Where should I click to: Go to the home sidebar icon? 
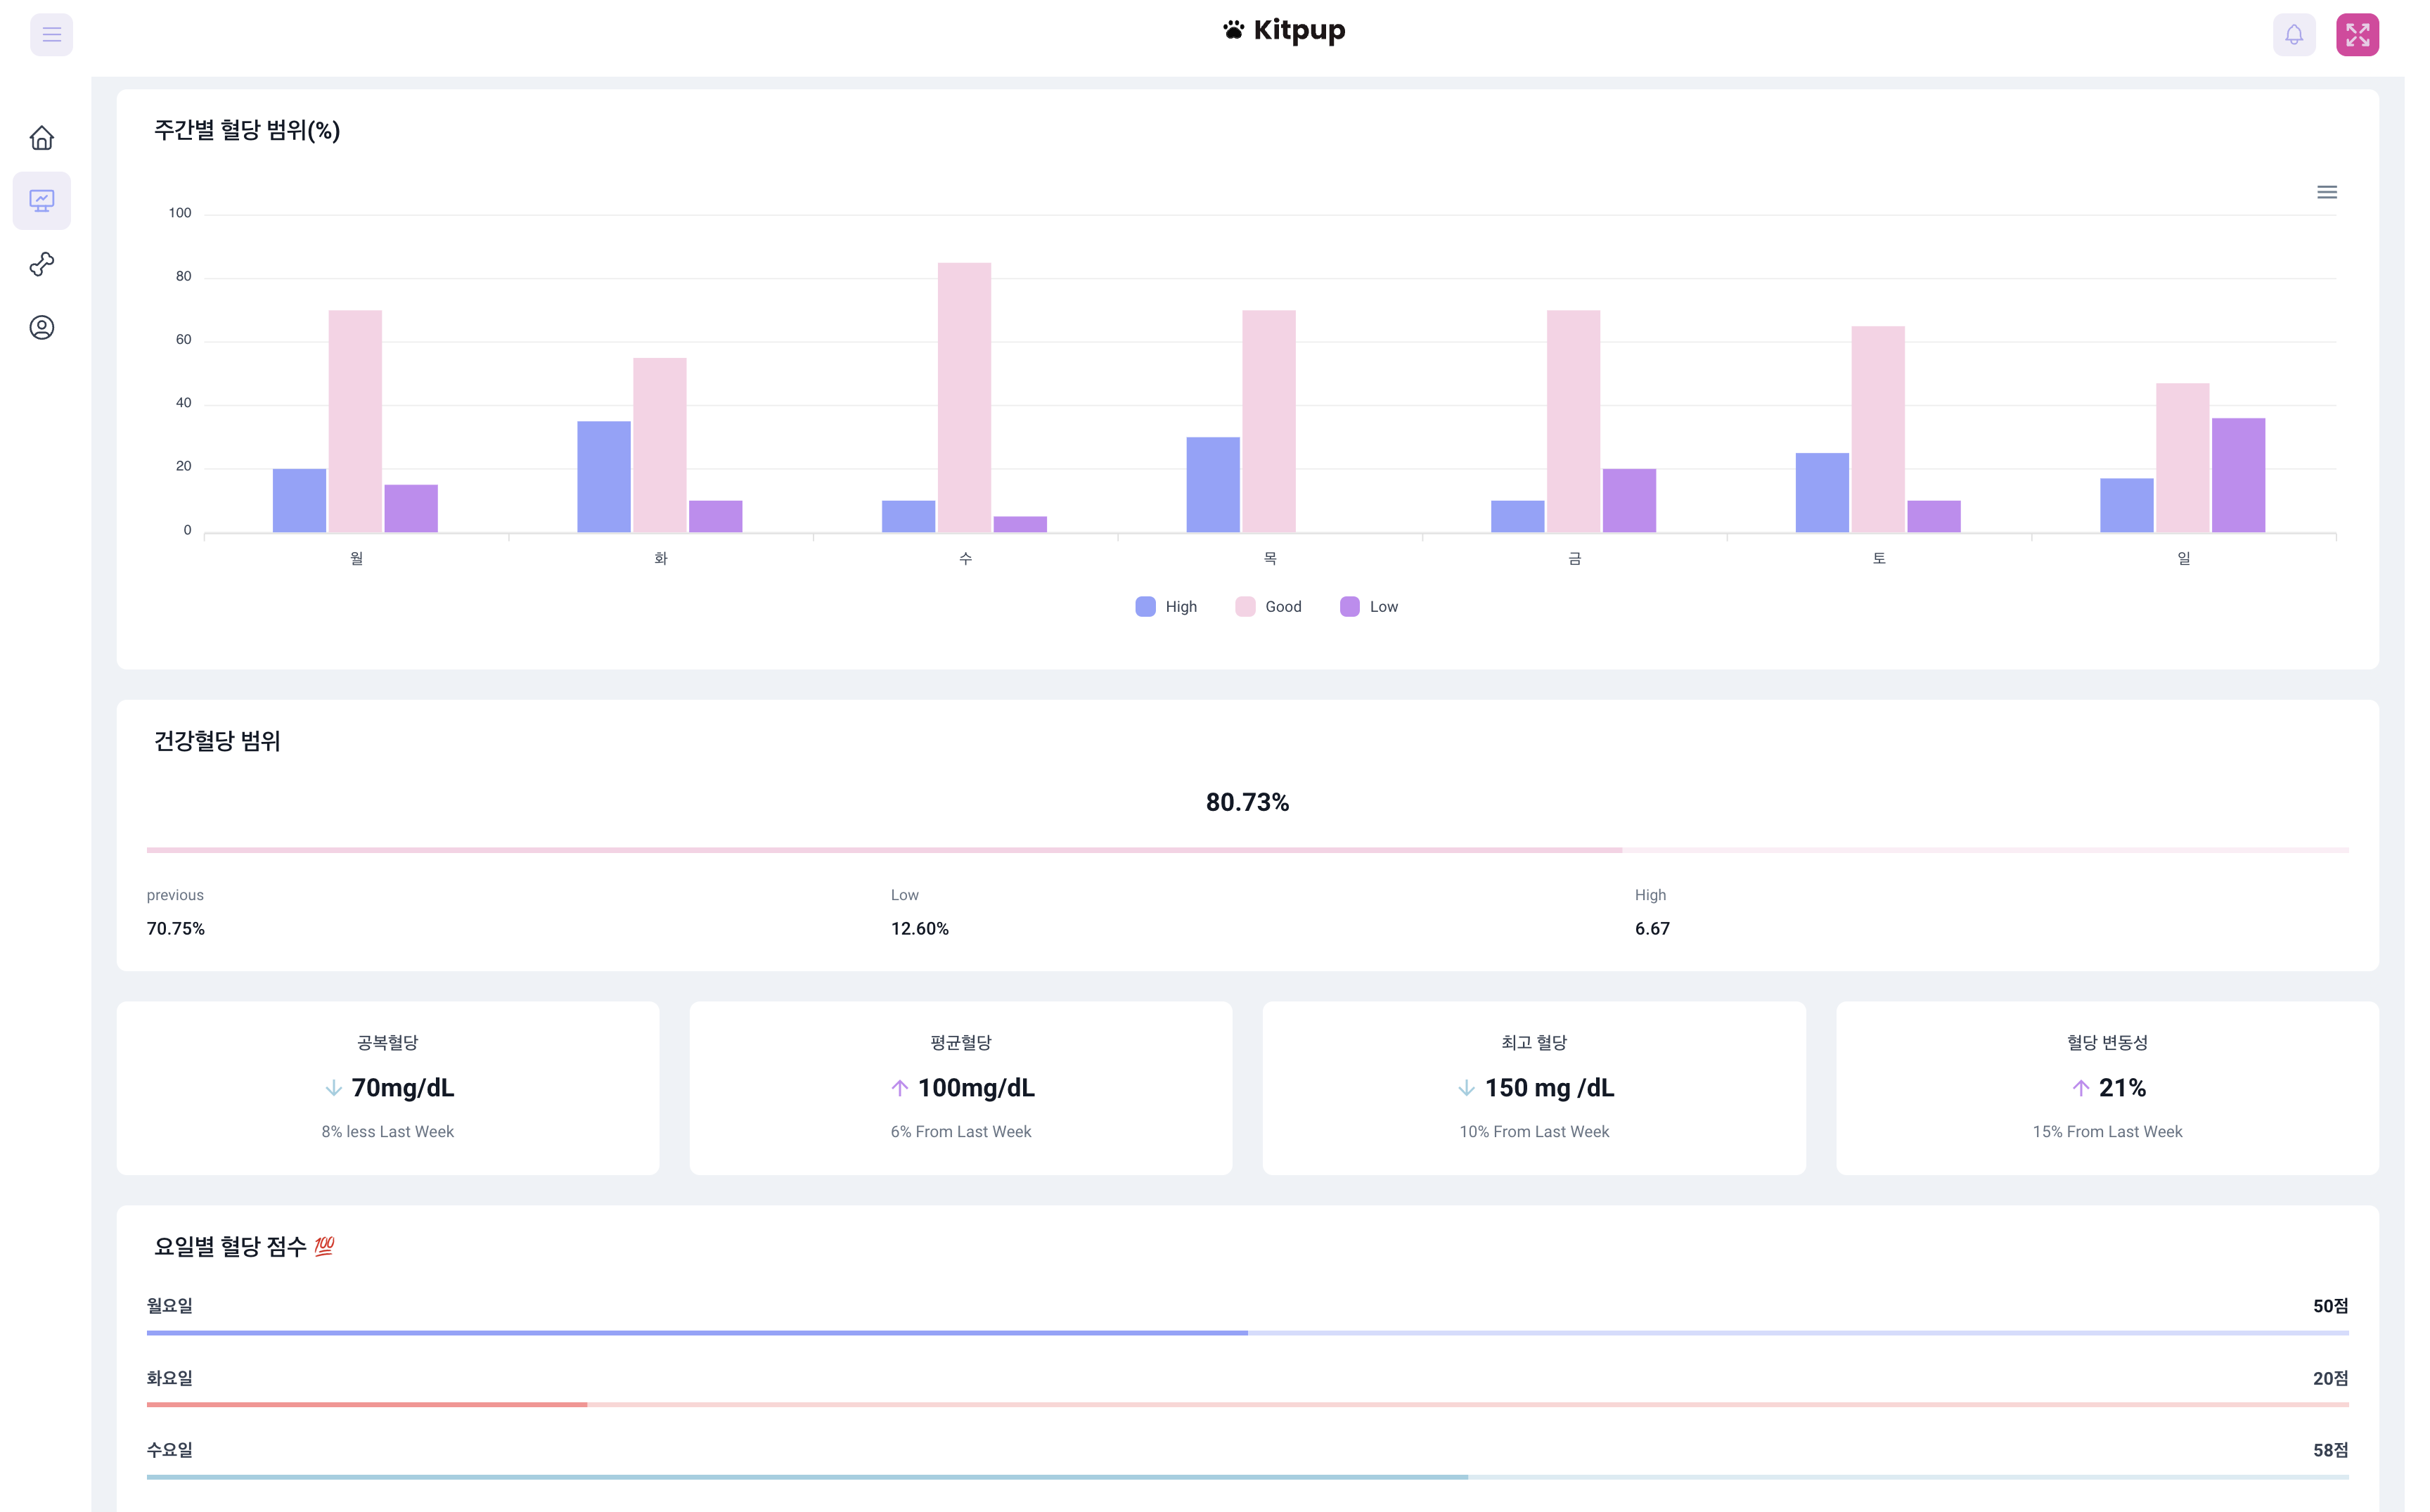click(42, 138)
